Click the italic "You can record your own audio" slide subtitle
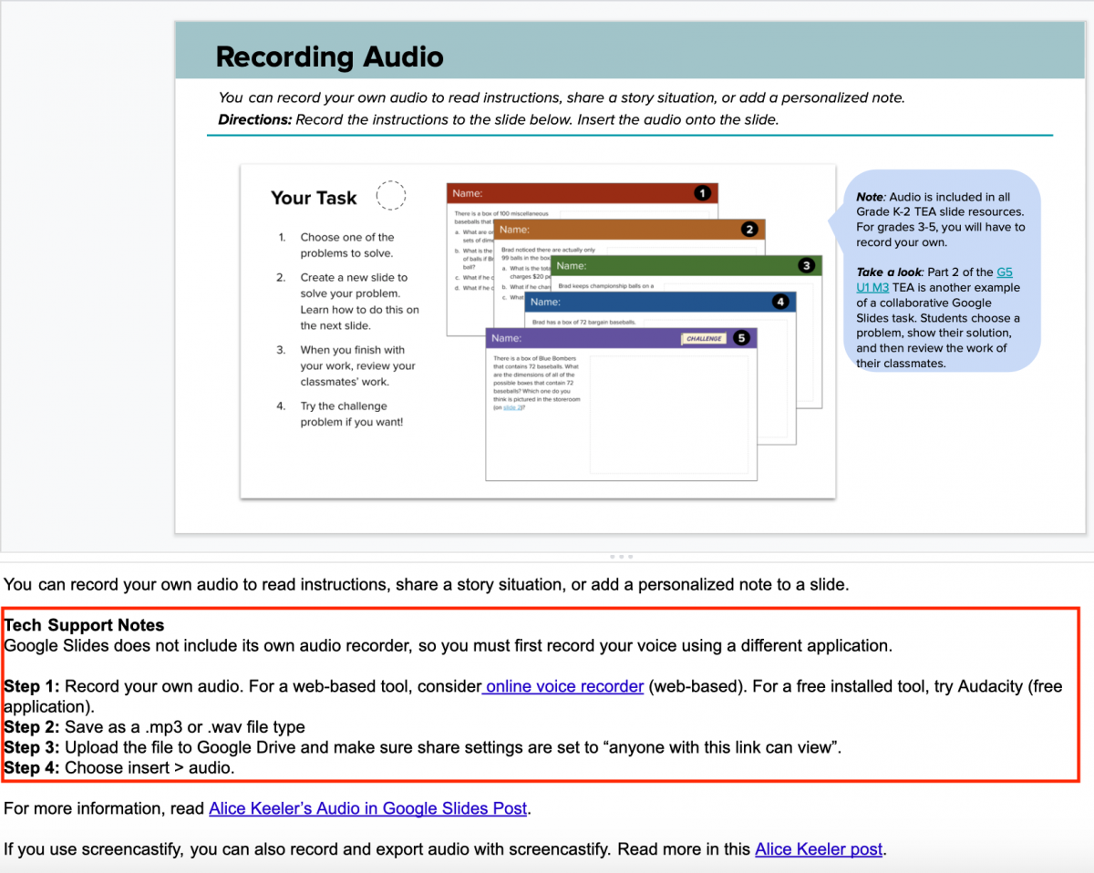1094x873 pixels. click(x=561, y=98)
